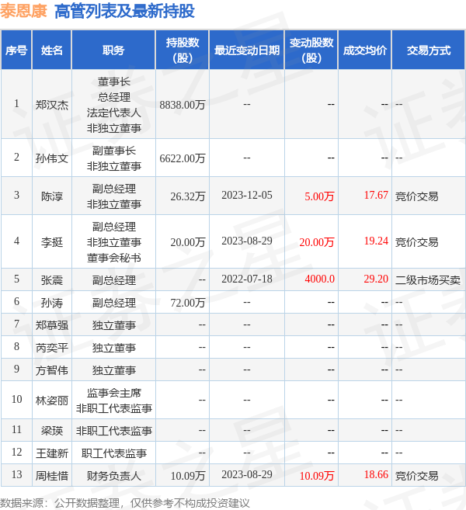Viewport: 466px width, 510px height.
Task: Select the name 郑慕强
Action: pyautogui.click(x=52, y=325)
